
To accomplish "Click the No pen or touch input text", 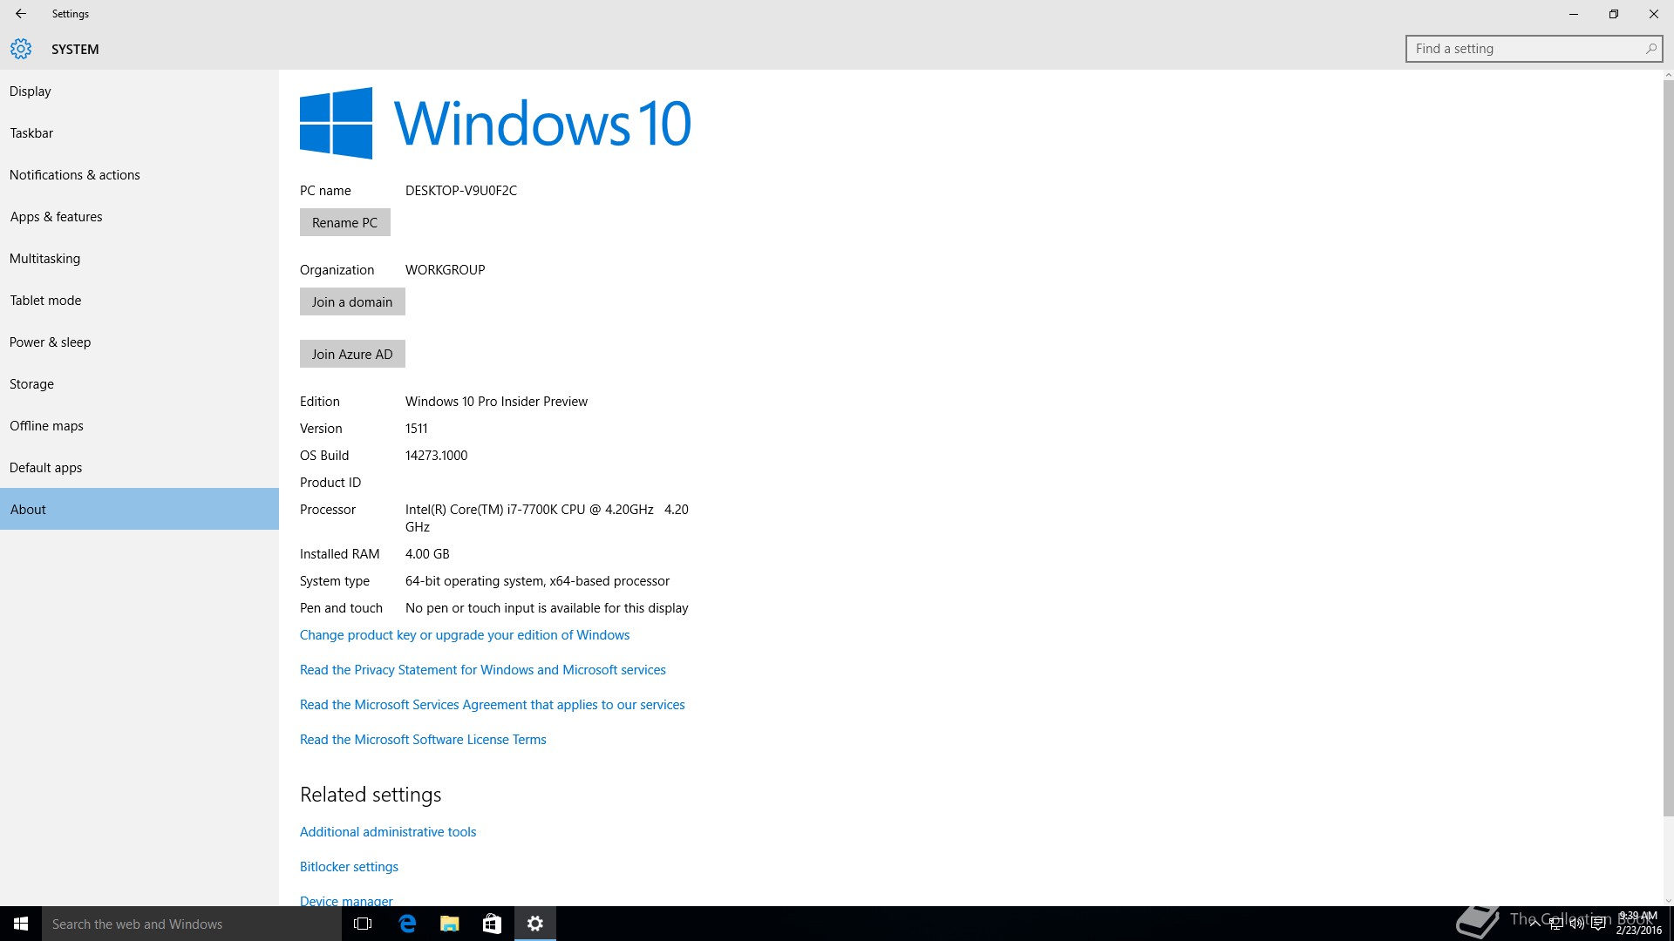I will coord(547,608).
